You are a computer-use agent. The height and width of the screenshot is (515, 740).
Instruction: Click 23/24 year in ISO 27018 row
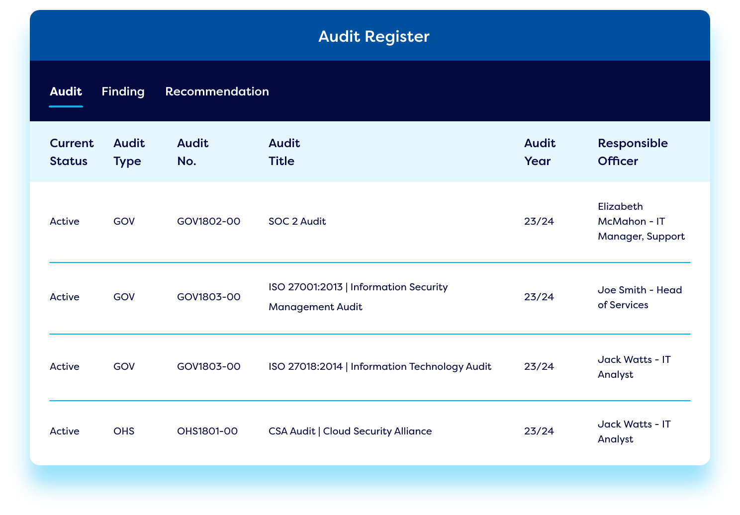pos(539,366)
